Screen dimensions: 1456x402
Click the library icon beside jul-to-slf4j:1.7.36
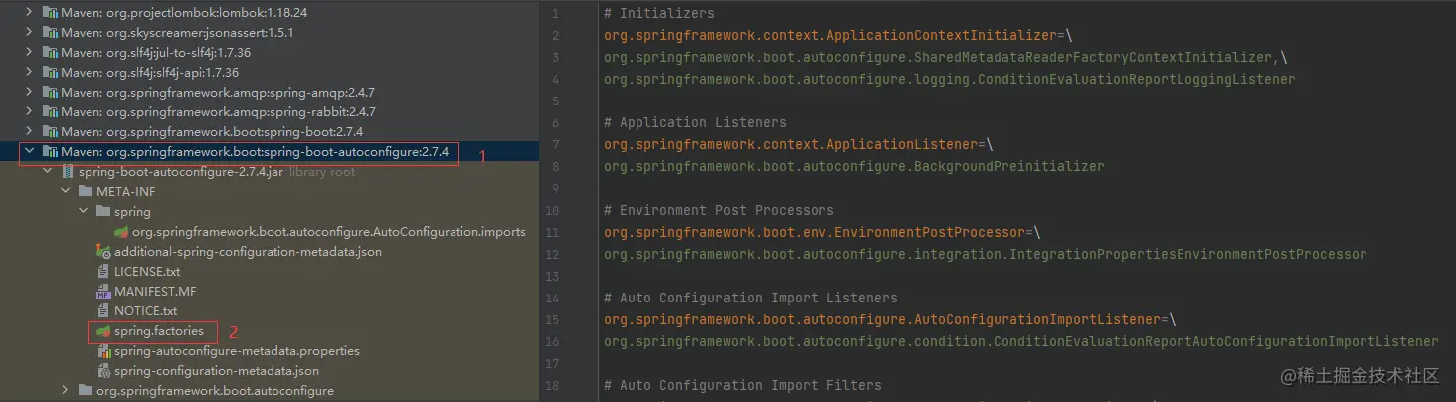pos(49,53)
